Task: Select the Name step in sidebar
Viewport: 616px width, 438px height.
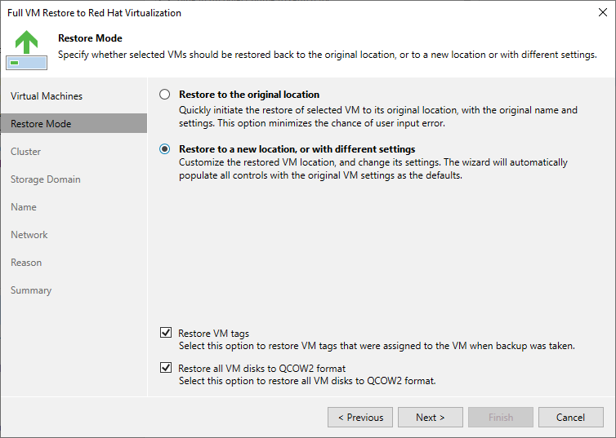Action: (24, 207)
